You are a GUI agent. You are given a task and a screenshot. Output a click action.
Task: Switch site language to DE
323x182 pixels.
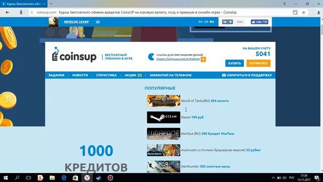[206, 22]
